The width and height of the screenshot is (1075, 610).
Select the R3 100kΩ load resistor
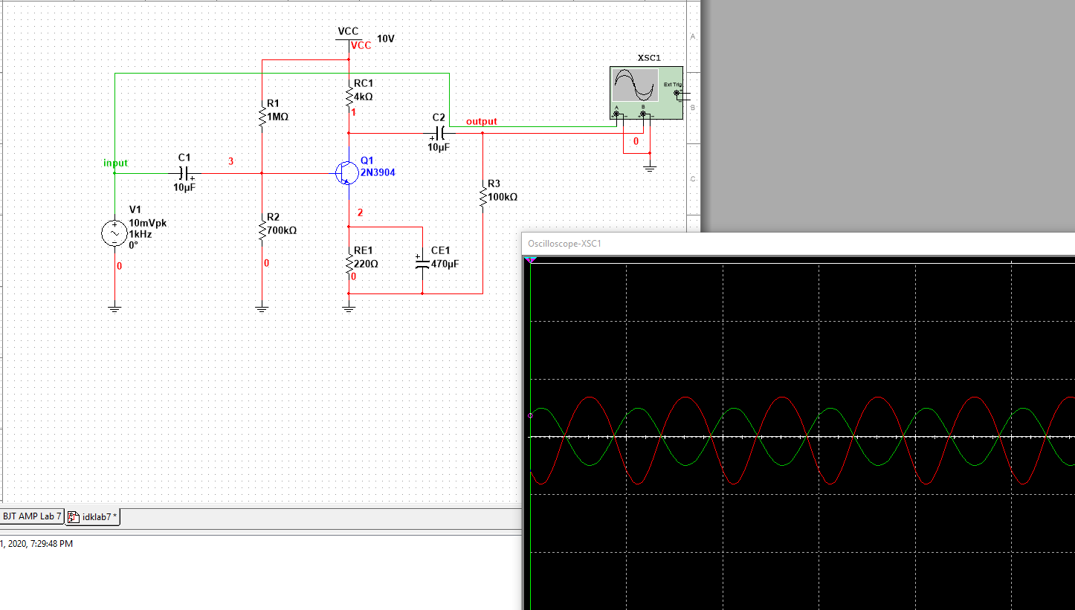pos(482,193)
